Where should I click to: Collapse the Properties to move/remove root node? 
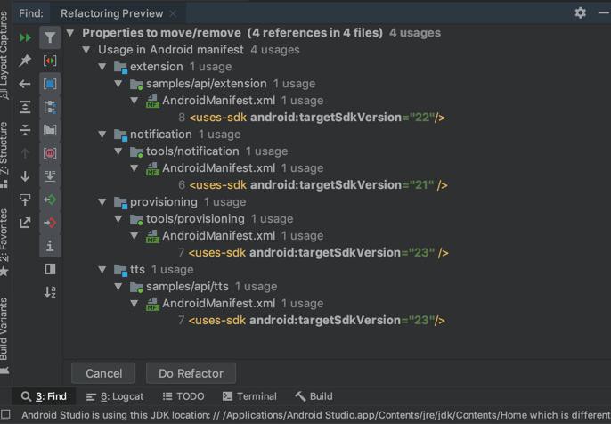[x=70, y=33]
